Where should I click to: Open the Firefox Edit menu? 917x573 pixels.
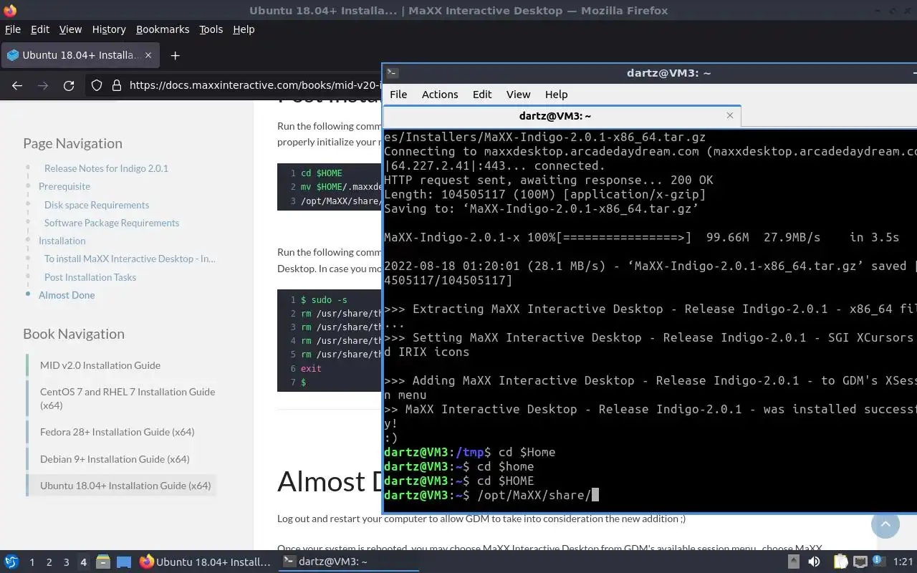(40, 29)
